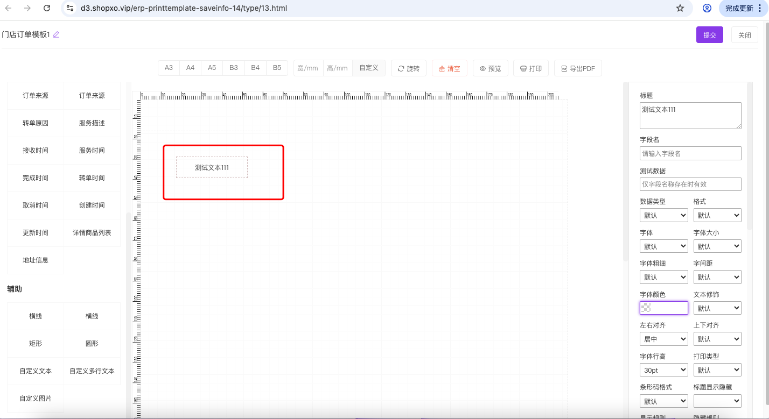Screen dimensions: 769x419
Task: Click the 完成更新 browser update button
Action: click(739, 8)
